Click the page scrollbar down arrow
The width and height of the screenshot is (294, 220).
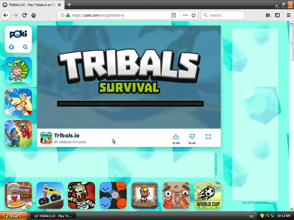coord(291,209)
